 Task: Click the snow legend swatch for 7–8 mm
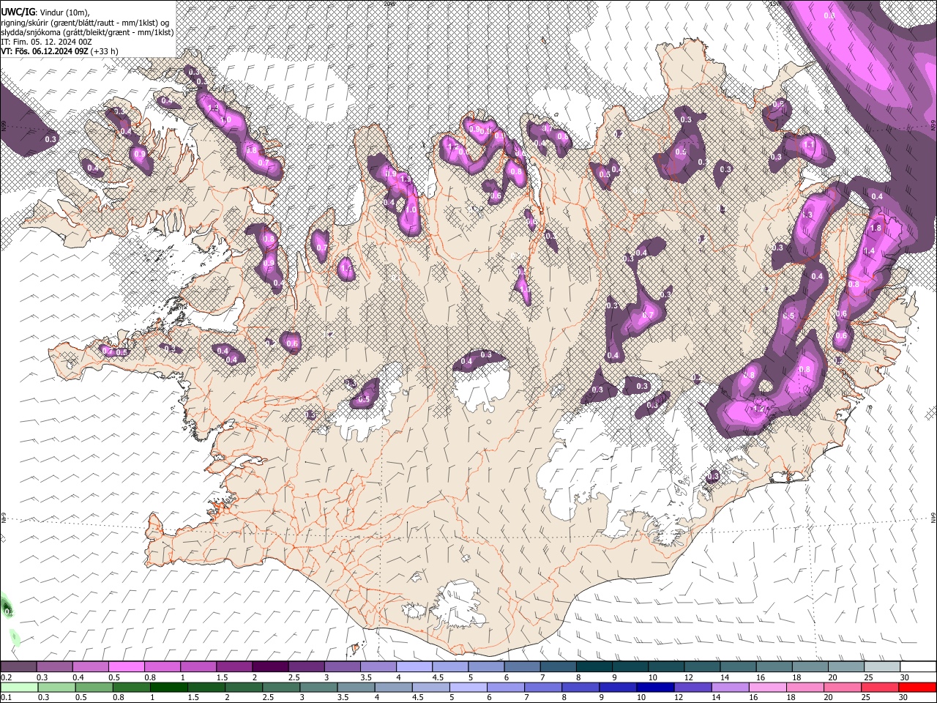click(x=558, y=667)
